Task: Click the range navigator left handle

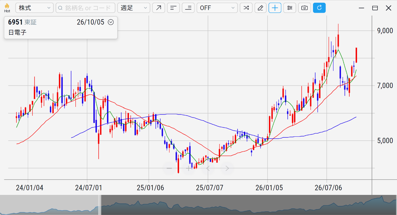Action: pos(100,205)
